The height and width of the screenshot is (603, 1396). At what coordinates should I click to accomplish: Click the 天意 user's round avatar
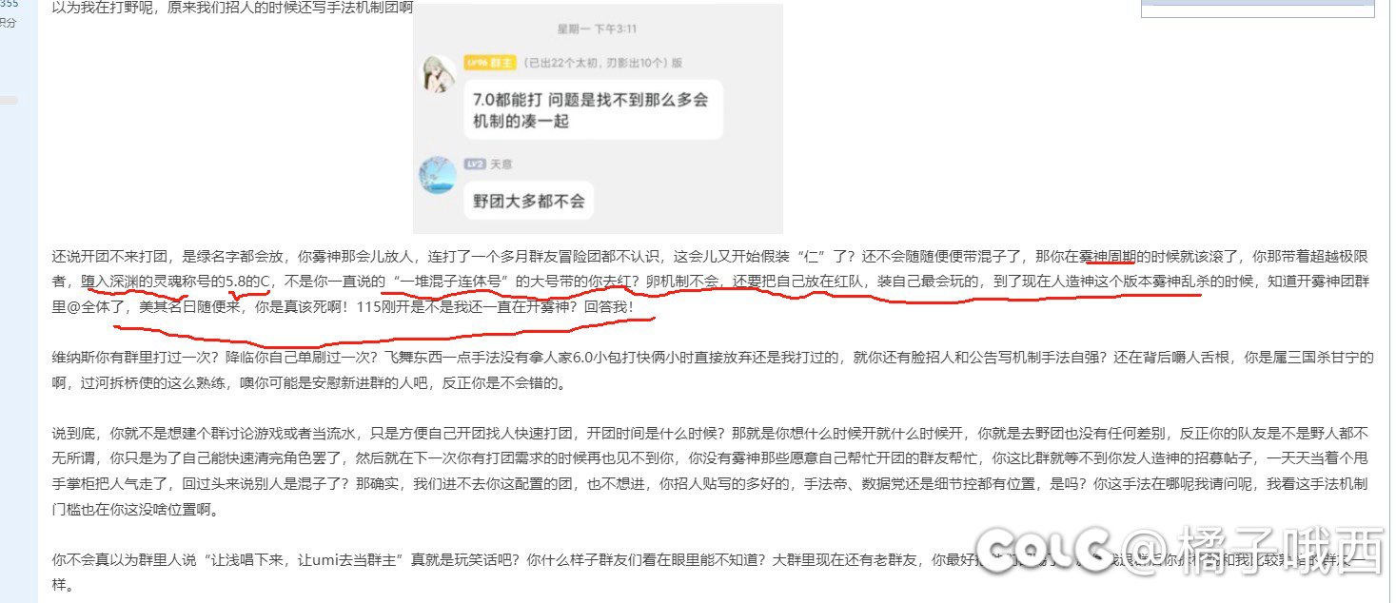click(438, 175)
